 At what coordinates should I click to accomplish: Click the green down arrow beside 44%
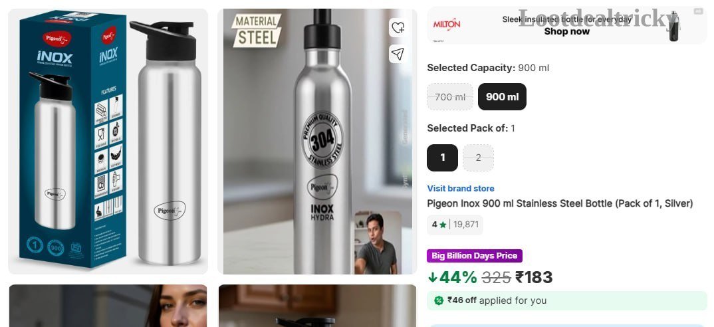click(432, 277)
